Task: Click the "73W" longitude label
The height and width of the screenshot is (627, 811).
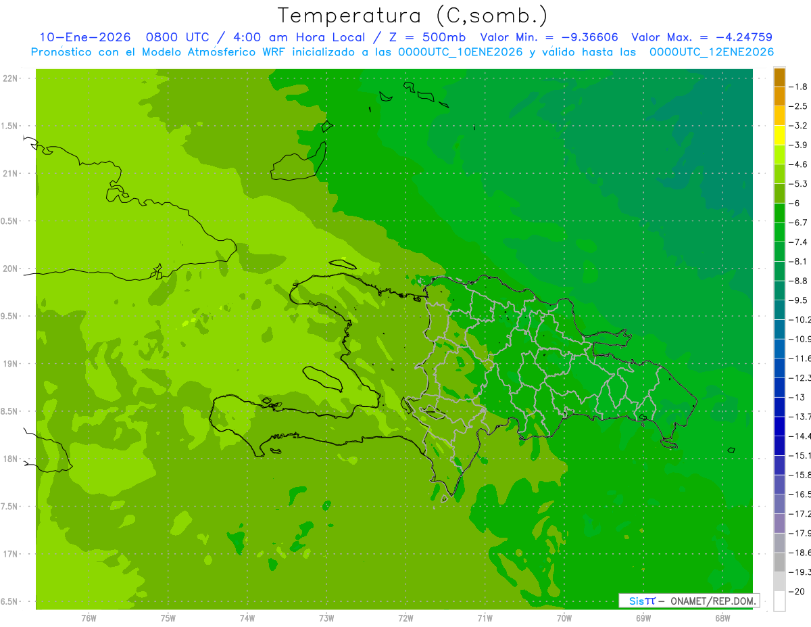Action: click(x=326, y=618)
